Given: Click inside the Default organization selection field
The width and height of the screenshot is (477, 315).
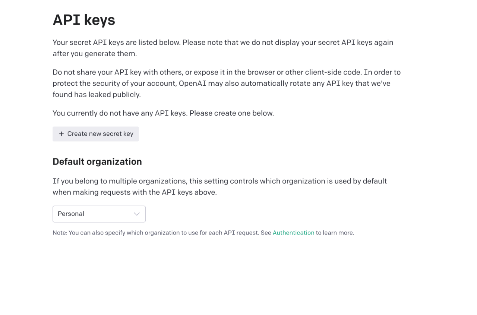Looking at the screenshot, I should click(99, 214).
